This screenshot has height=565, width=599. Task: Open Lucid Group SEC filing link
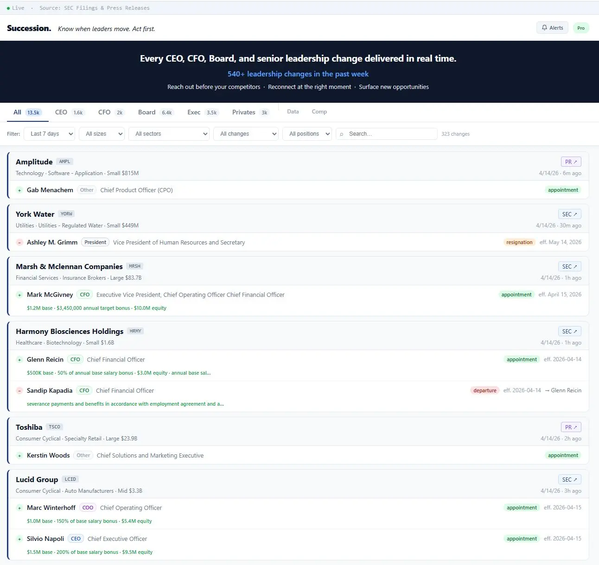(569, 479)
